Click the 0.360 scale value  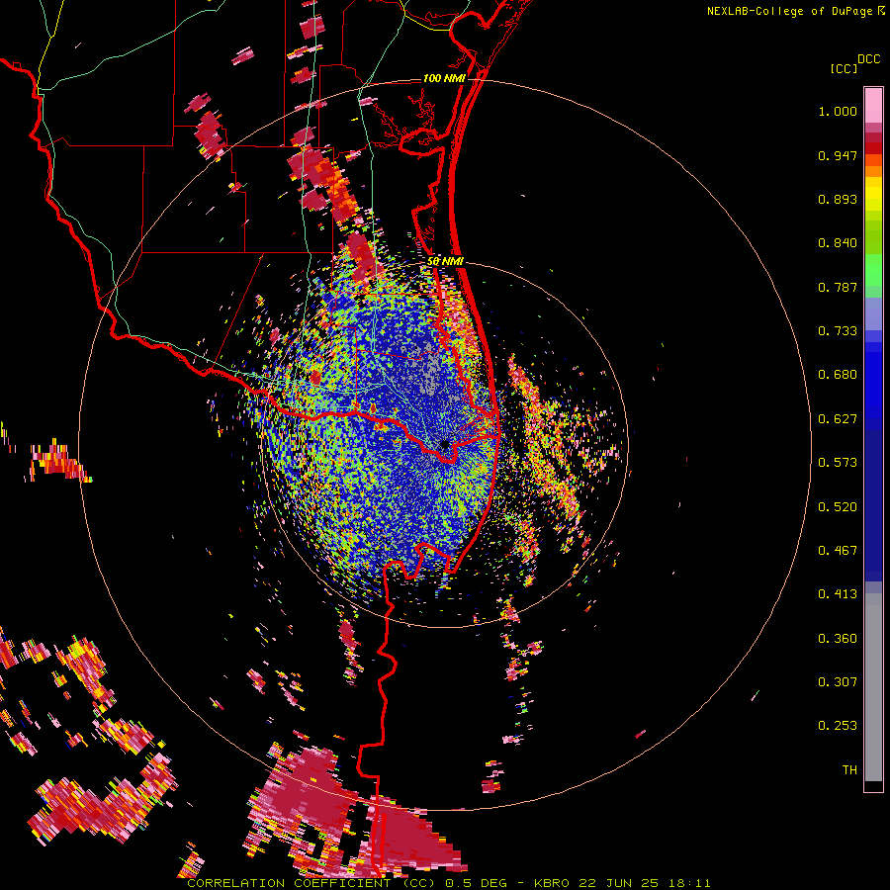coord(838,639)
